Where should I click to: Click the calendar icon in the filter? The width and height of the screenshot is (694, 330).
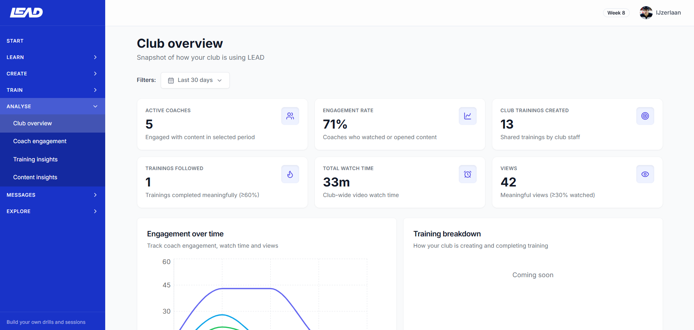[171, 80]
